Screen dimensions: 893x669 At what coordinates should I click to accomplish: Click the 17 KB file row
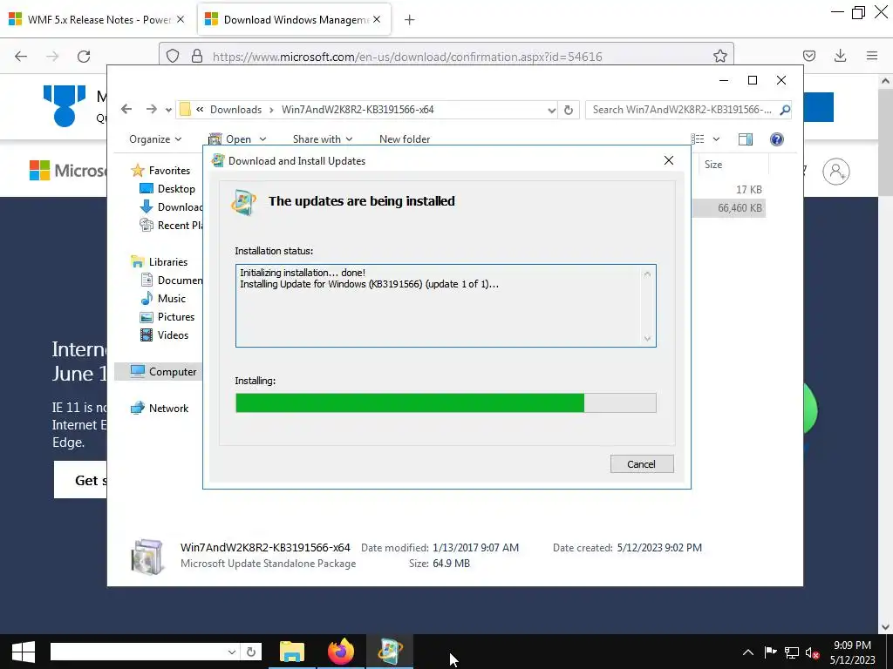[x=729, y=190]
